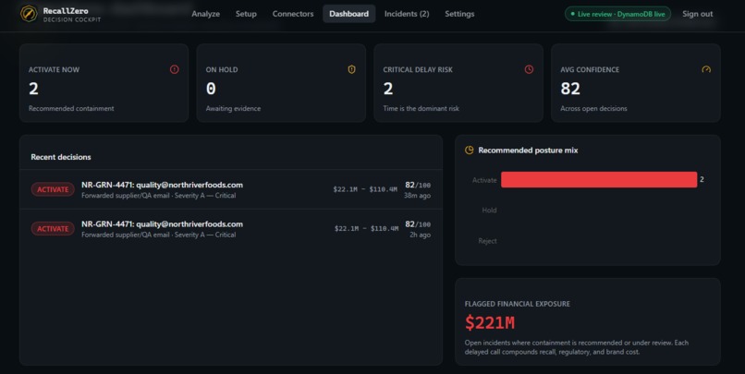Image resolution: width=745 pixels, height=374 pixels.
Task: Click the Recent decisions heading
Action: click(x=61, y=157)
